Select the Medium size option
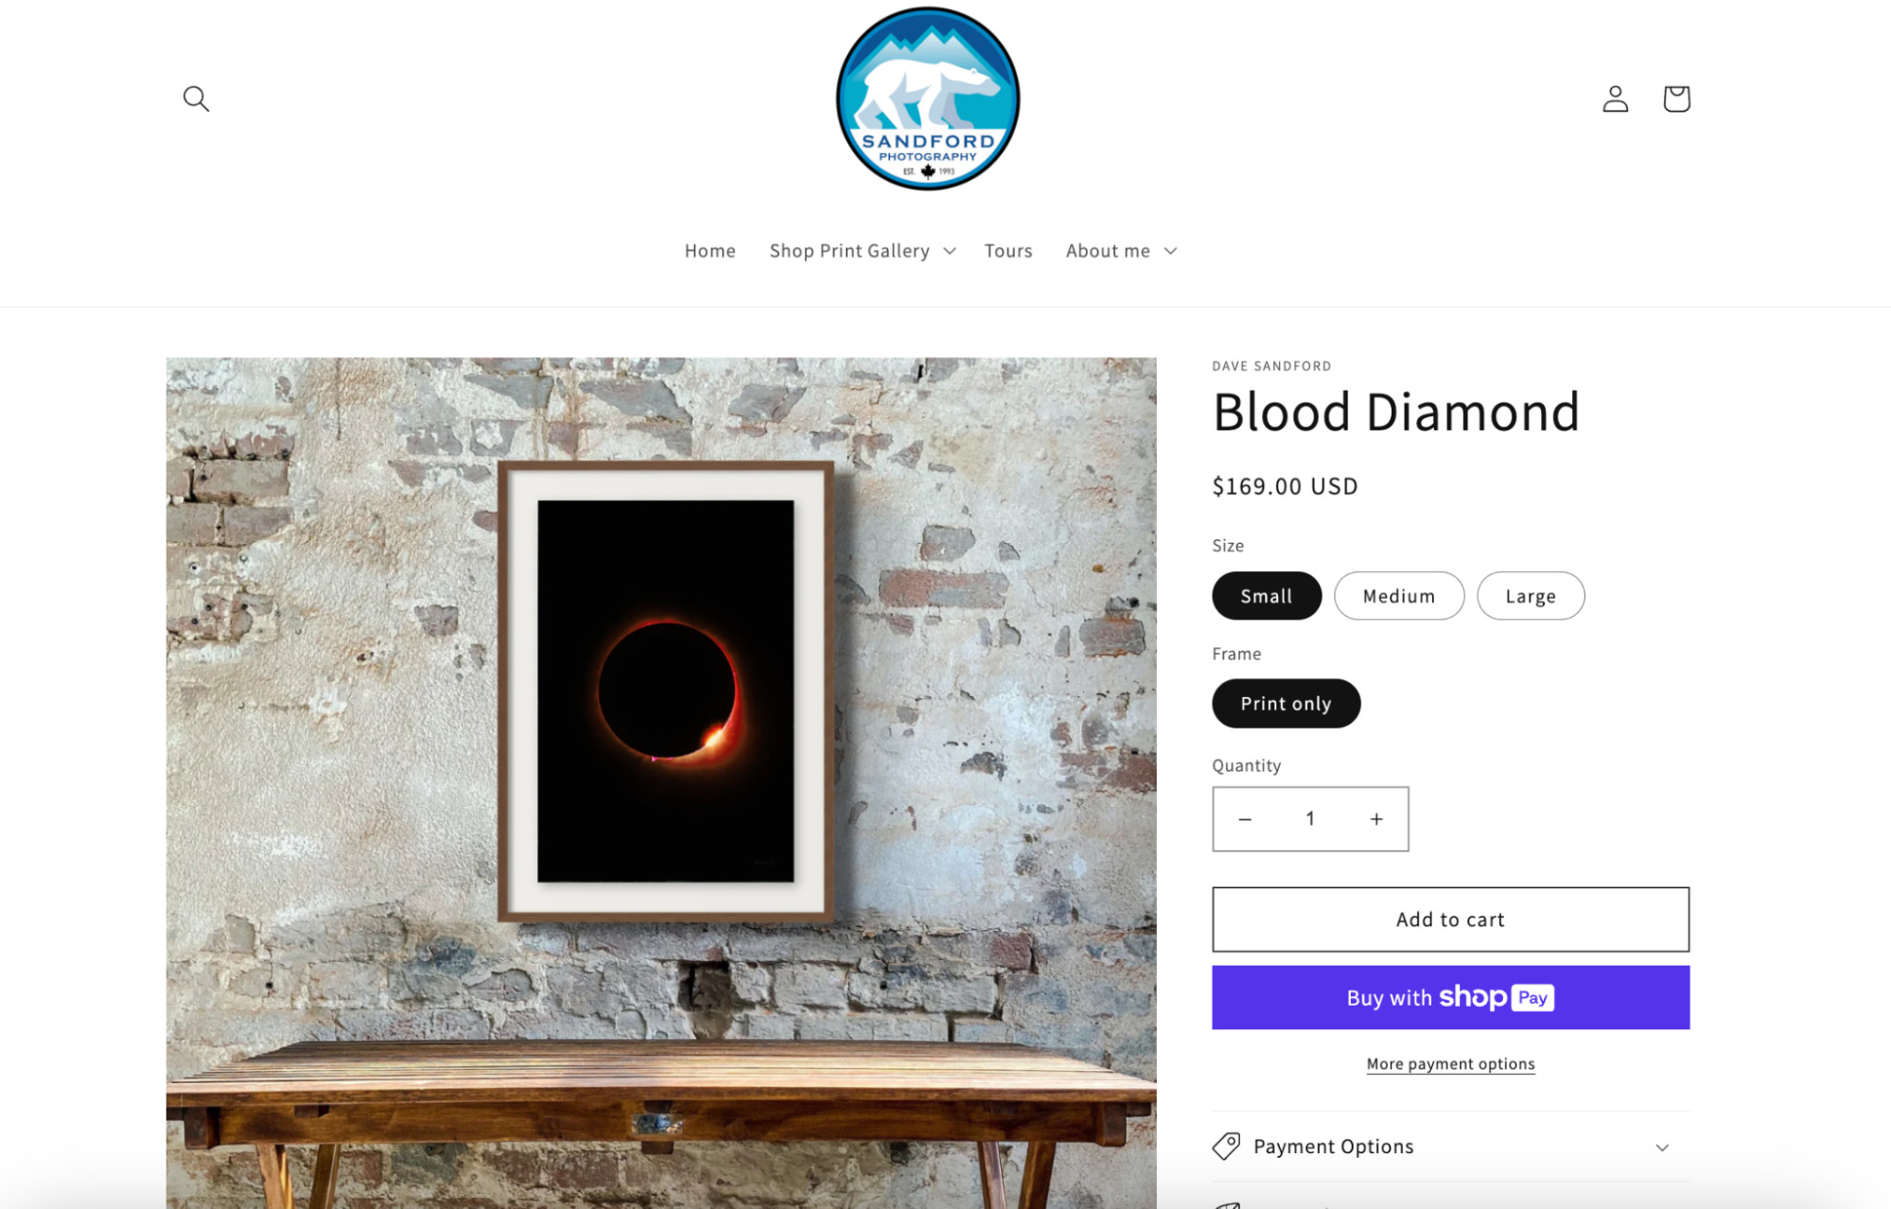The width and height of the screenshot is (1891, 1209). tap(1397, 594)
